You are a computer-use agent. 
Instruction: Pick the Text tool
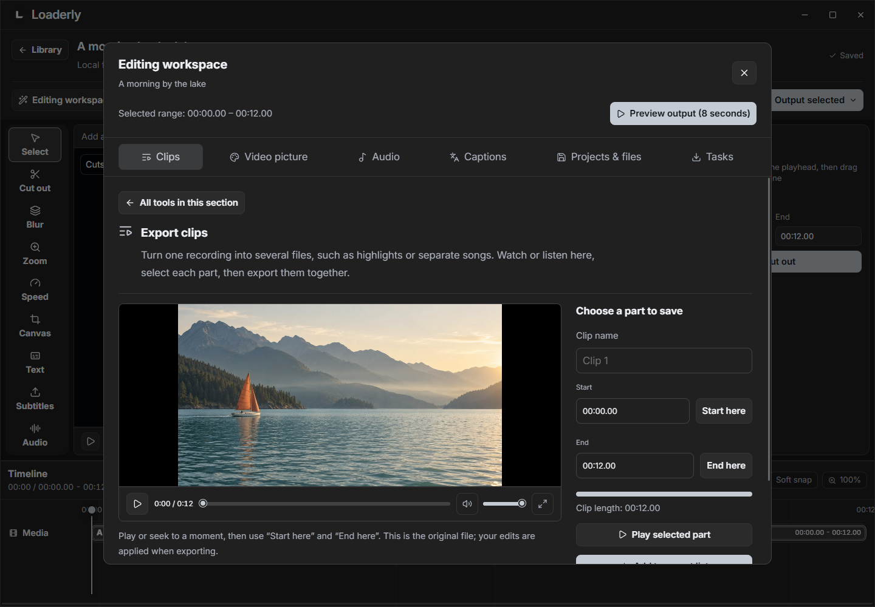[35, 362]
